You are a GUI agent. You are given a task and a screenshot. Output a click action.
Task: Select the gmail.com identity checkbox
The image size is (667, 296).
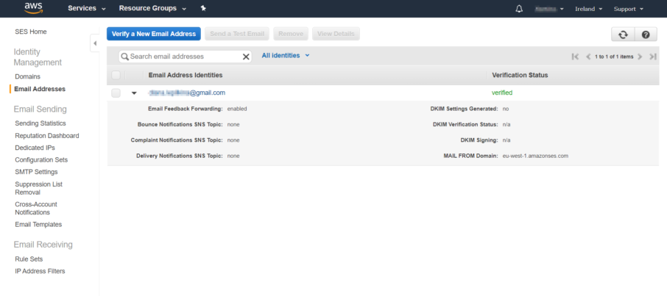point(116,93)
